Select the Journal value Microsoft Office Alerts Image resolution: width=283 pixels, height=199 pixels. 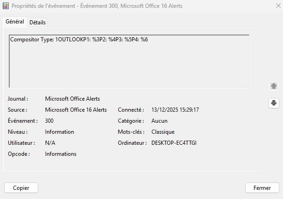72,99
